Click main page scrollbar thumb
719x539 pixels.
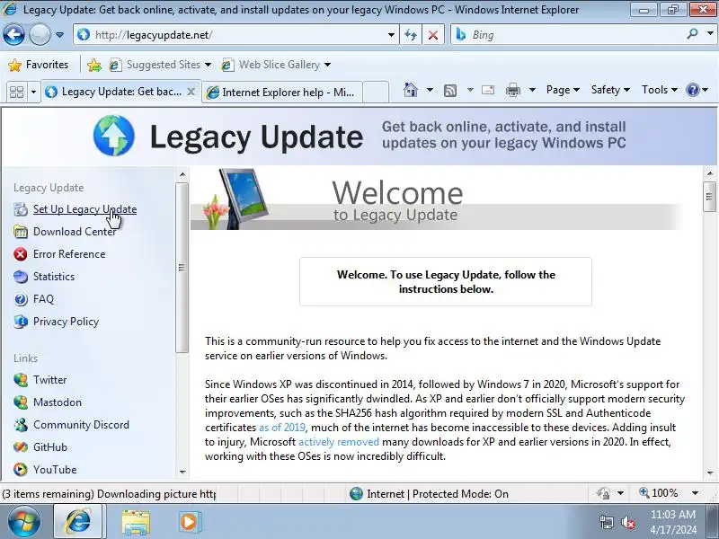[x=709, y=197]
